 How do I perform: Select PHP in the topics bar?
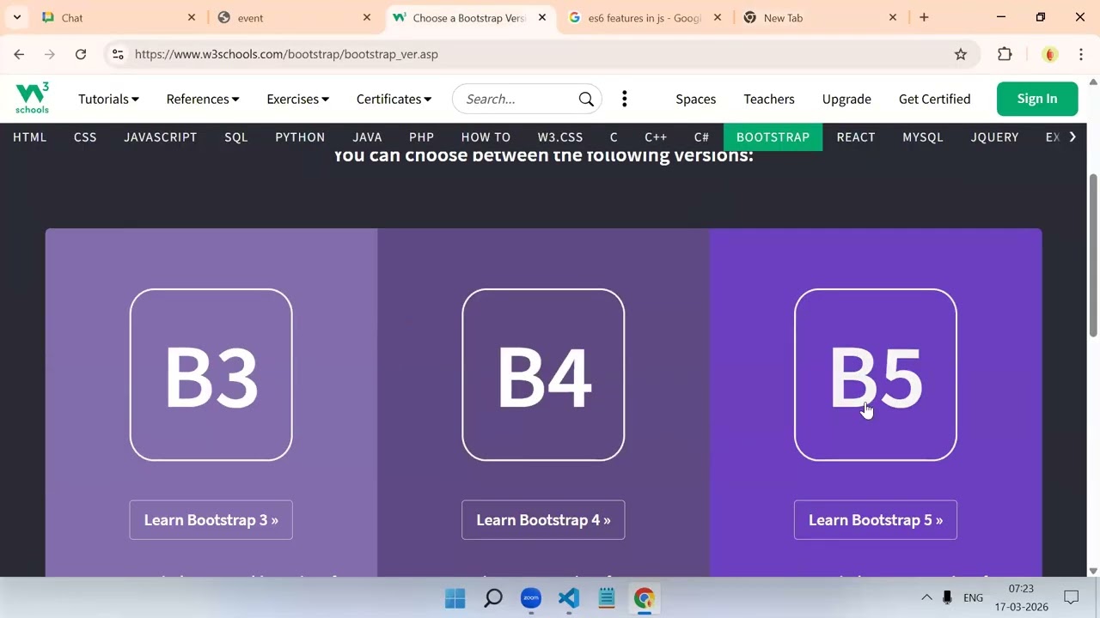[x=421, y=137]
